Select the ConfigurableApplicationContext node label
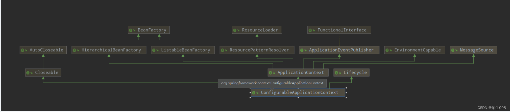Image resolution: width=510 pixels, height=112 pixels. [300, 92]
